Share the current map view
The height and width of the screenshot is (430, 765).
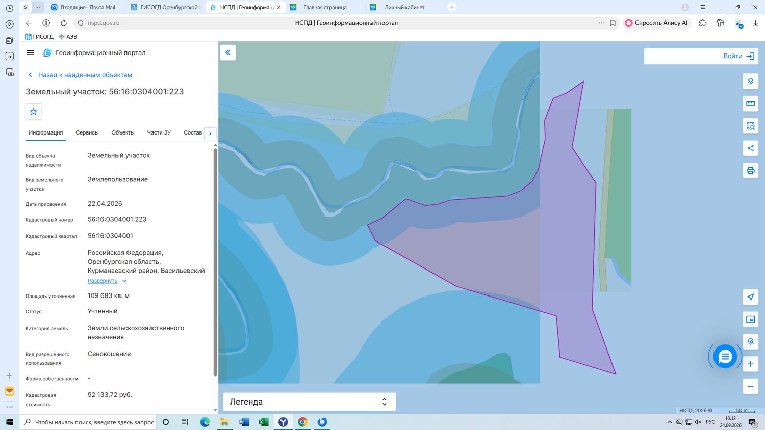coord(750,148)
